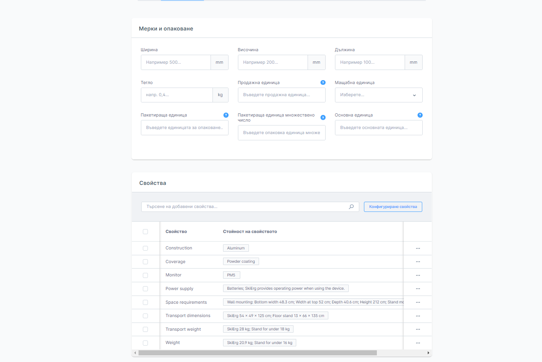
Task: Click the right scroll arrow of table
Action: coord(428,353)
